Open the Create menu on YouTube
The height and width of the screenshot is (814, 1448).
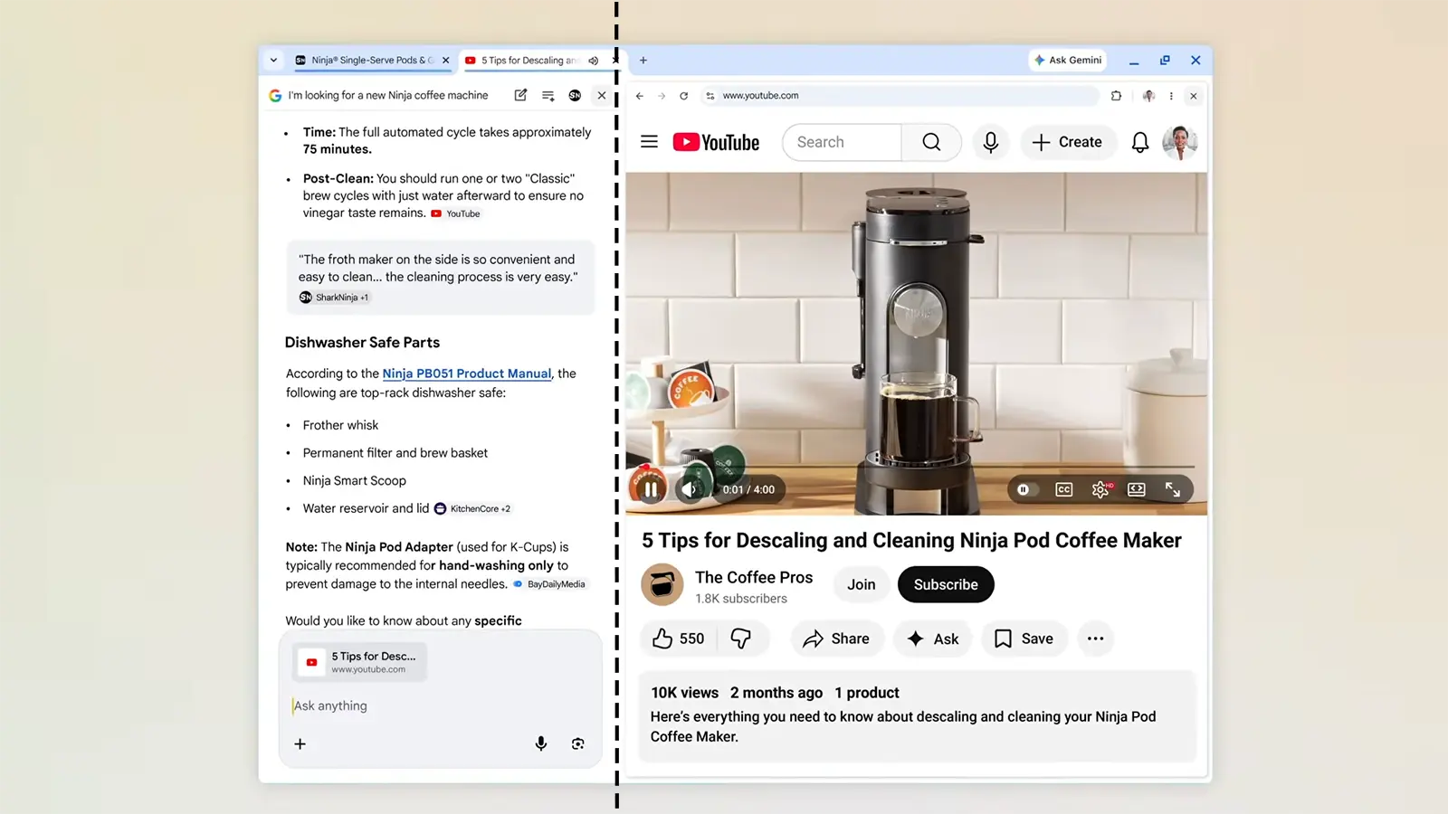(1068, 142)
